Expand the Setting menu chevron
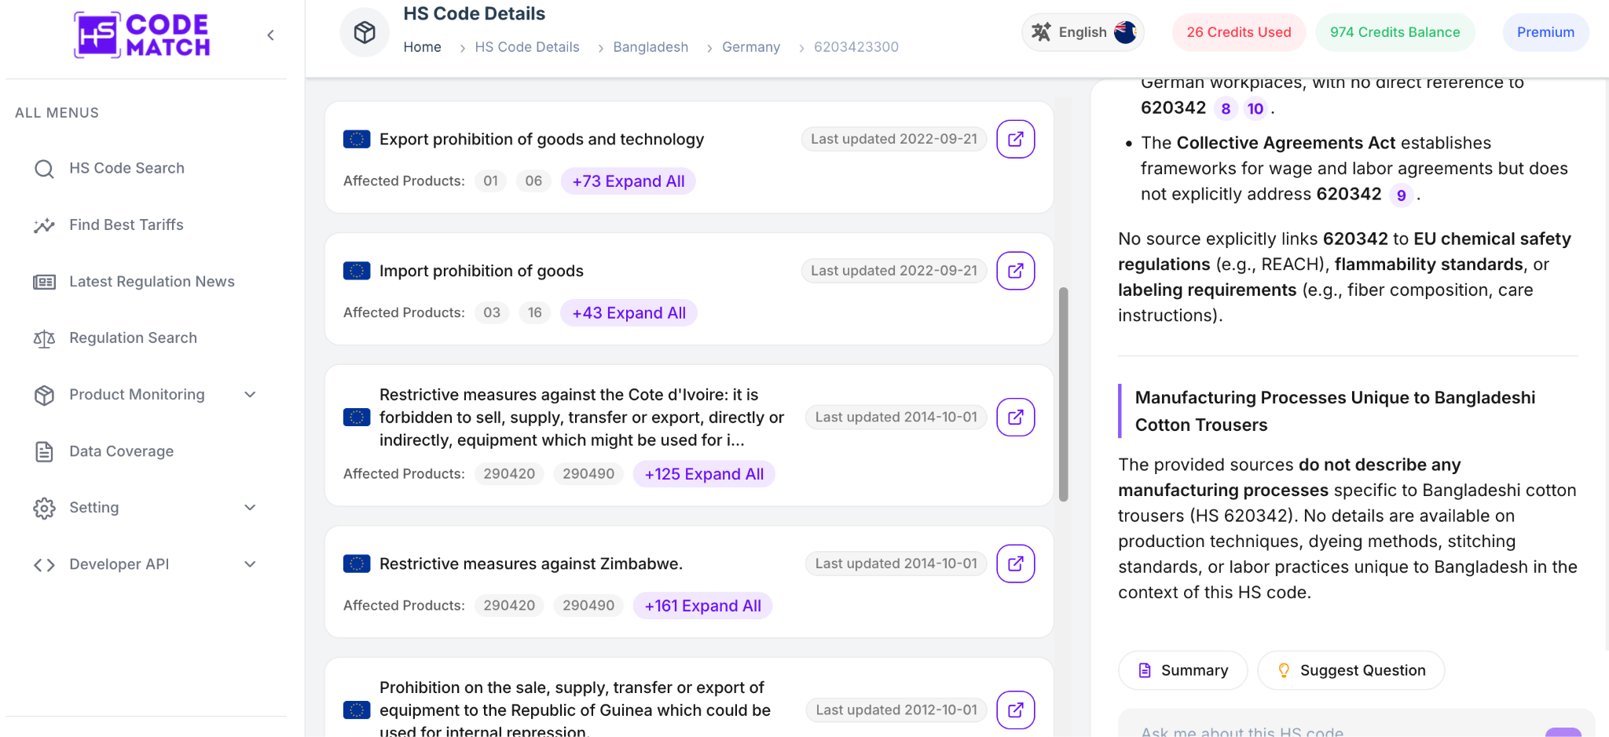 pyautogui.click(x=250, y=508)
